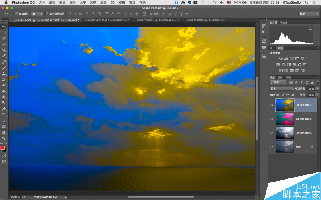Select the Clone Stamp tool
Screen dimensions: 321x200
4,73
